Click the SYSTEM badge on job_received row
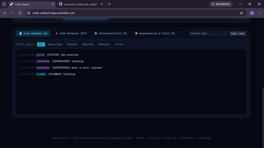The height and width of the screenshot is (148, 264). [40, 55]
